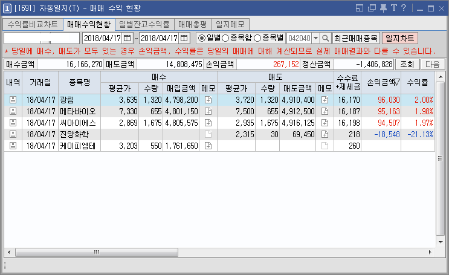This screenshot has width=449, height=275.
Task: Open buy memo icon for 씨아이에스
Action: (x=208, y=123)
